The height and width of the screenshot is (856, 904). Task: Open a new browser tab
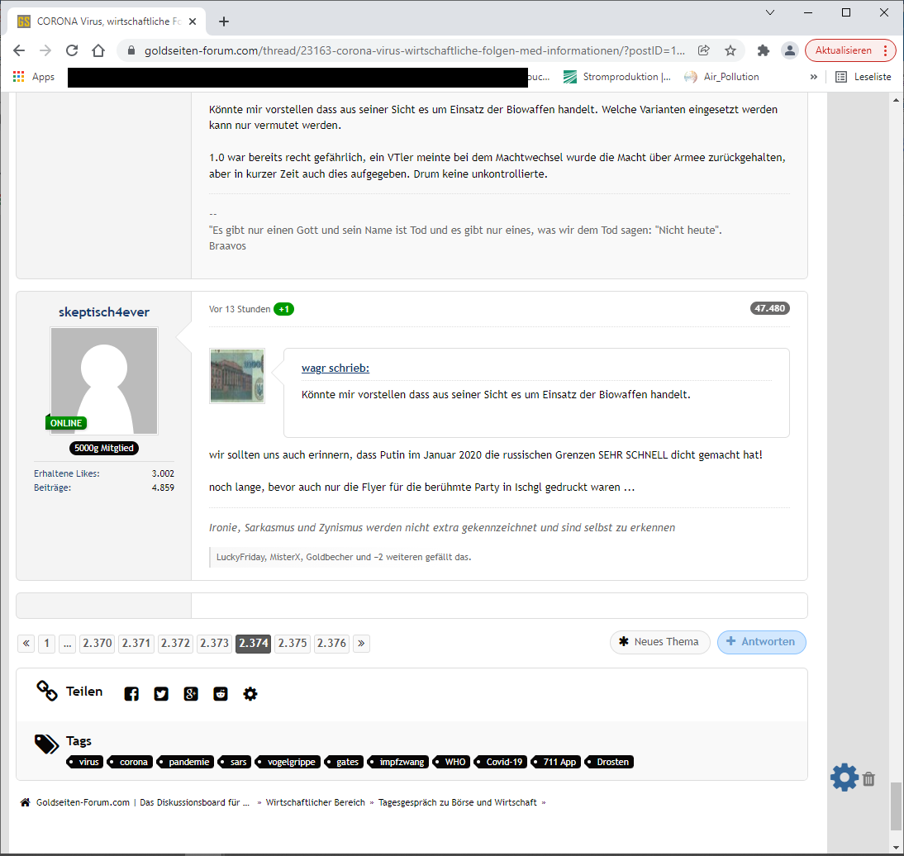click(224, 21)
